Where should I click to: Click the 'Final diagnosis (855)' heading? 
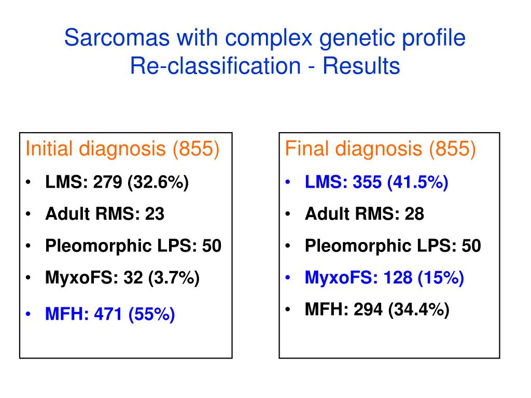pyautogui.click(x=380, y=149)
